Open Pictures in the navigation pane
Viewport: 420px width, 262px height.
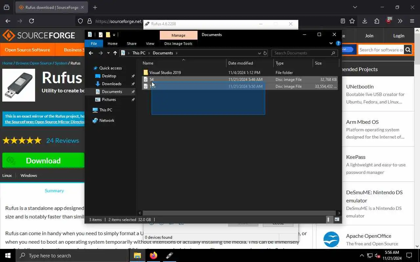pyautogui.click(x=109, y=100)
